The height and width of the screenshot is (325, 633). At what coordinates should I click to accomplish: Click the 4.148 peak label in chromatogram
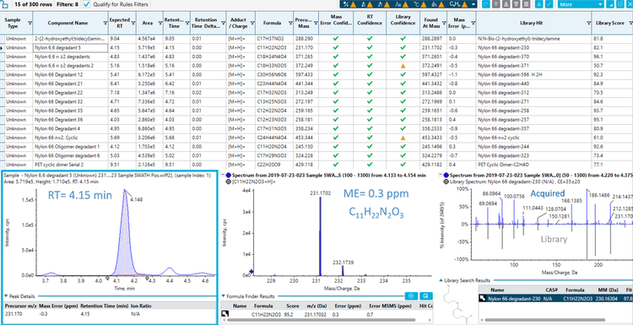click(136, 199)
